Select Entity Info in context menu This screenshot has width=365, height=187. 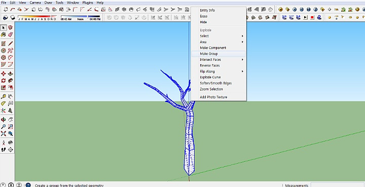218,11
